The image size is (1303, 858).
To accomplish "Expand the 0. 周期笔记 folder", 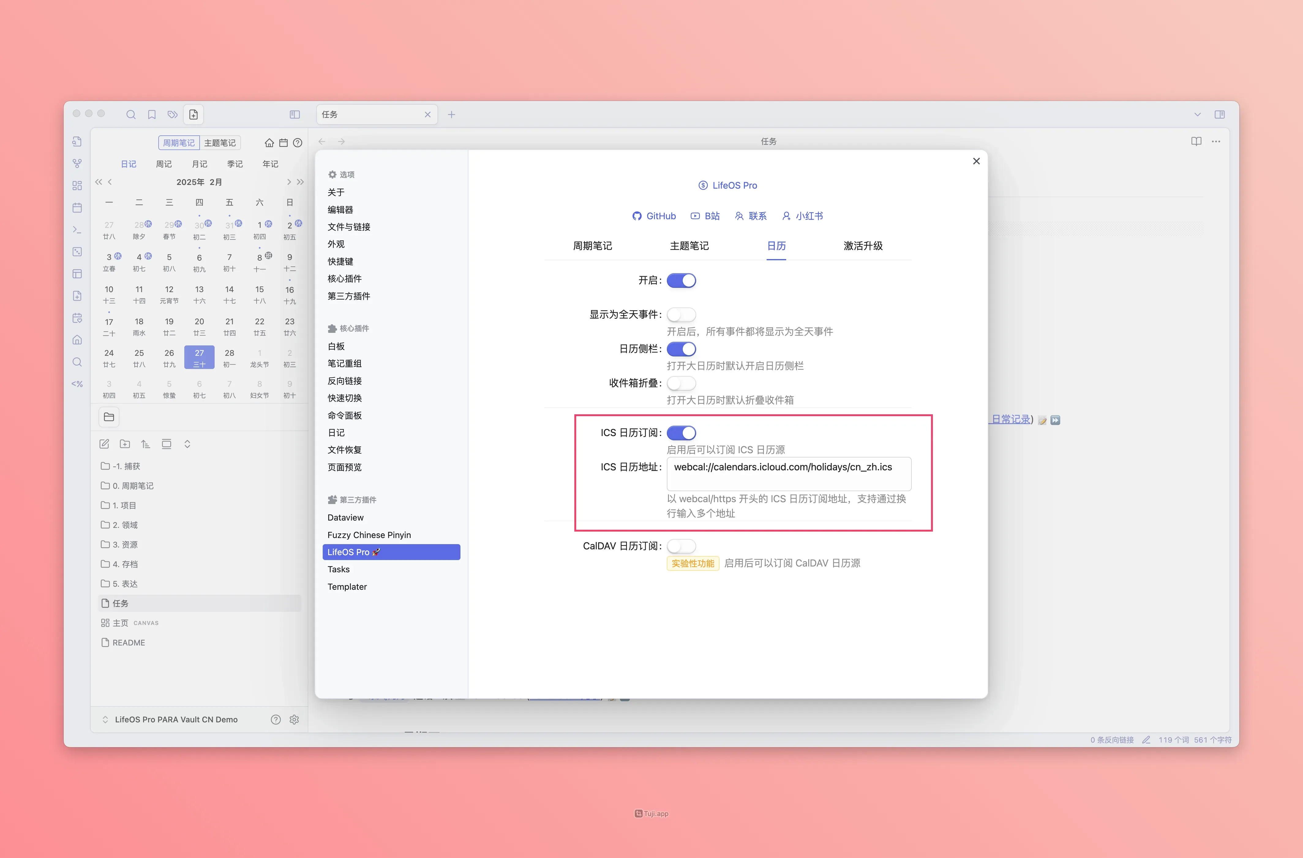I will pos(133,486).
